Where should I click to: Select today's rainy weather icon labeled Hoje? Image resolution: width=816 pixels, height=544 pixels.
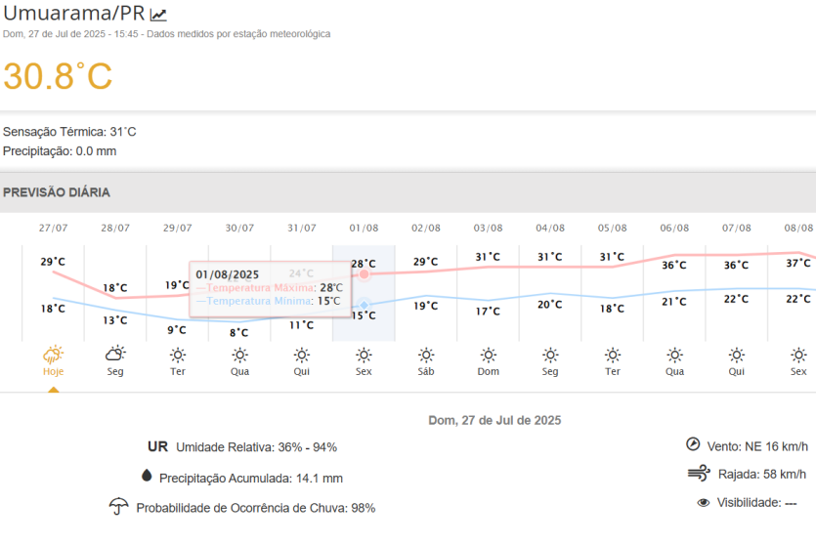(x=53, y=355)
